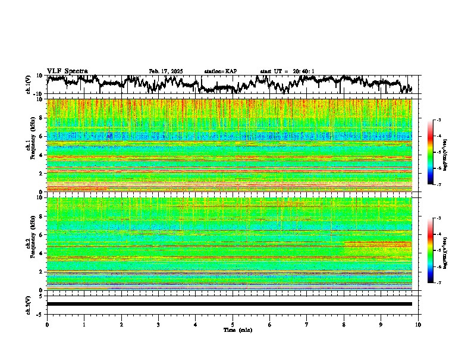
Task: Click time axis tick label "10" at bottom right
Action: tap(418, 325)
